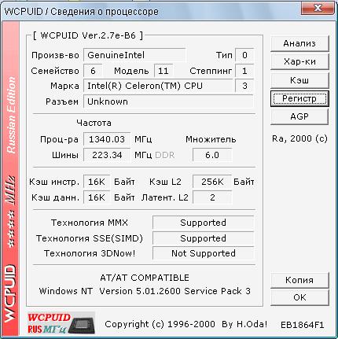The image size is (338, 339).
Task: Click the family value 6
Action: (93, 71)
